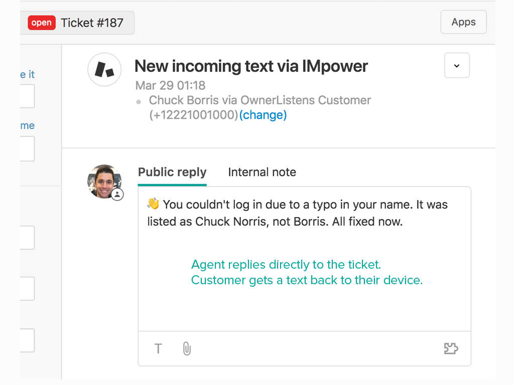Click the 'New incoming text via IMpower' title

tap(251, 66)
